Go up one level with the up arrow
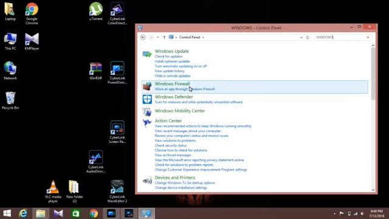This screenshot has height=219, width=389. 164,37
